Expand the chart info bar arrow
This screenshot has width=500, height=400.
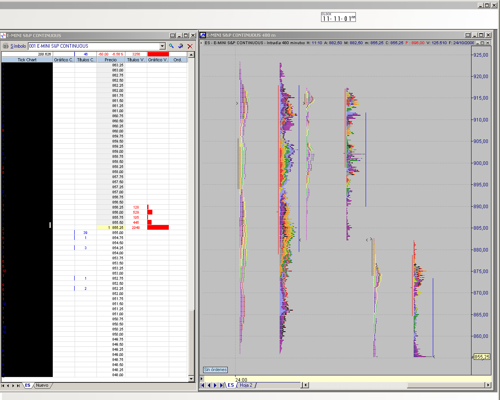(x=202, y=43)
